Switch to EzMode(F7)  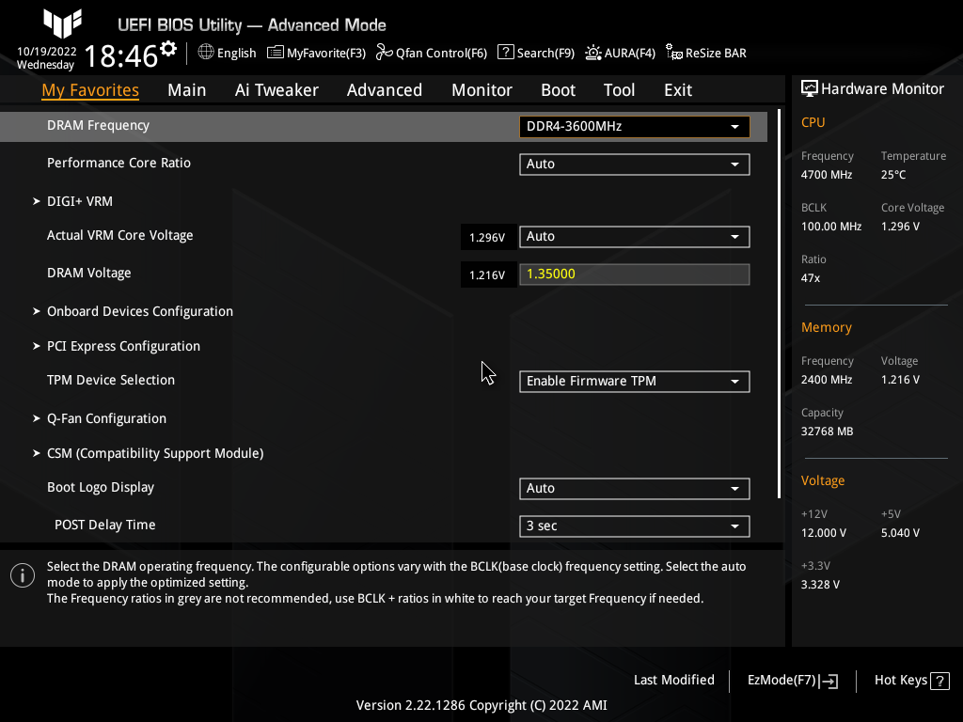[792, 681]
